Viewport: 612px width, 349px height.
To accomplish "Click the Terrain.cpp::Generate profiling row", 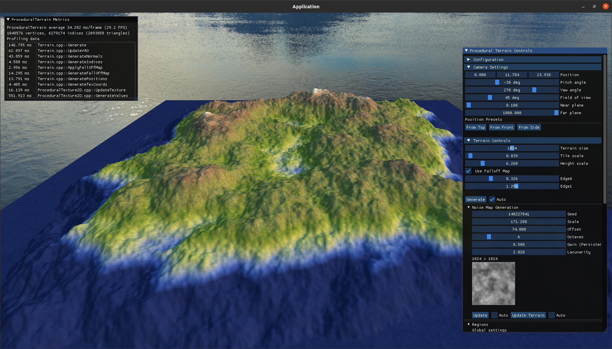I will [71, 45].
